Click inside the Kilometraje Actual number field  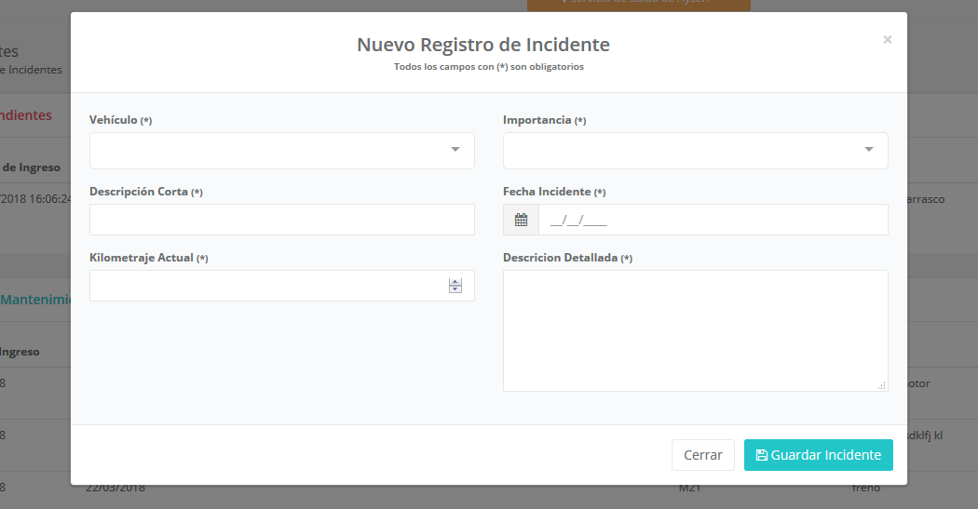point(265,286)
